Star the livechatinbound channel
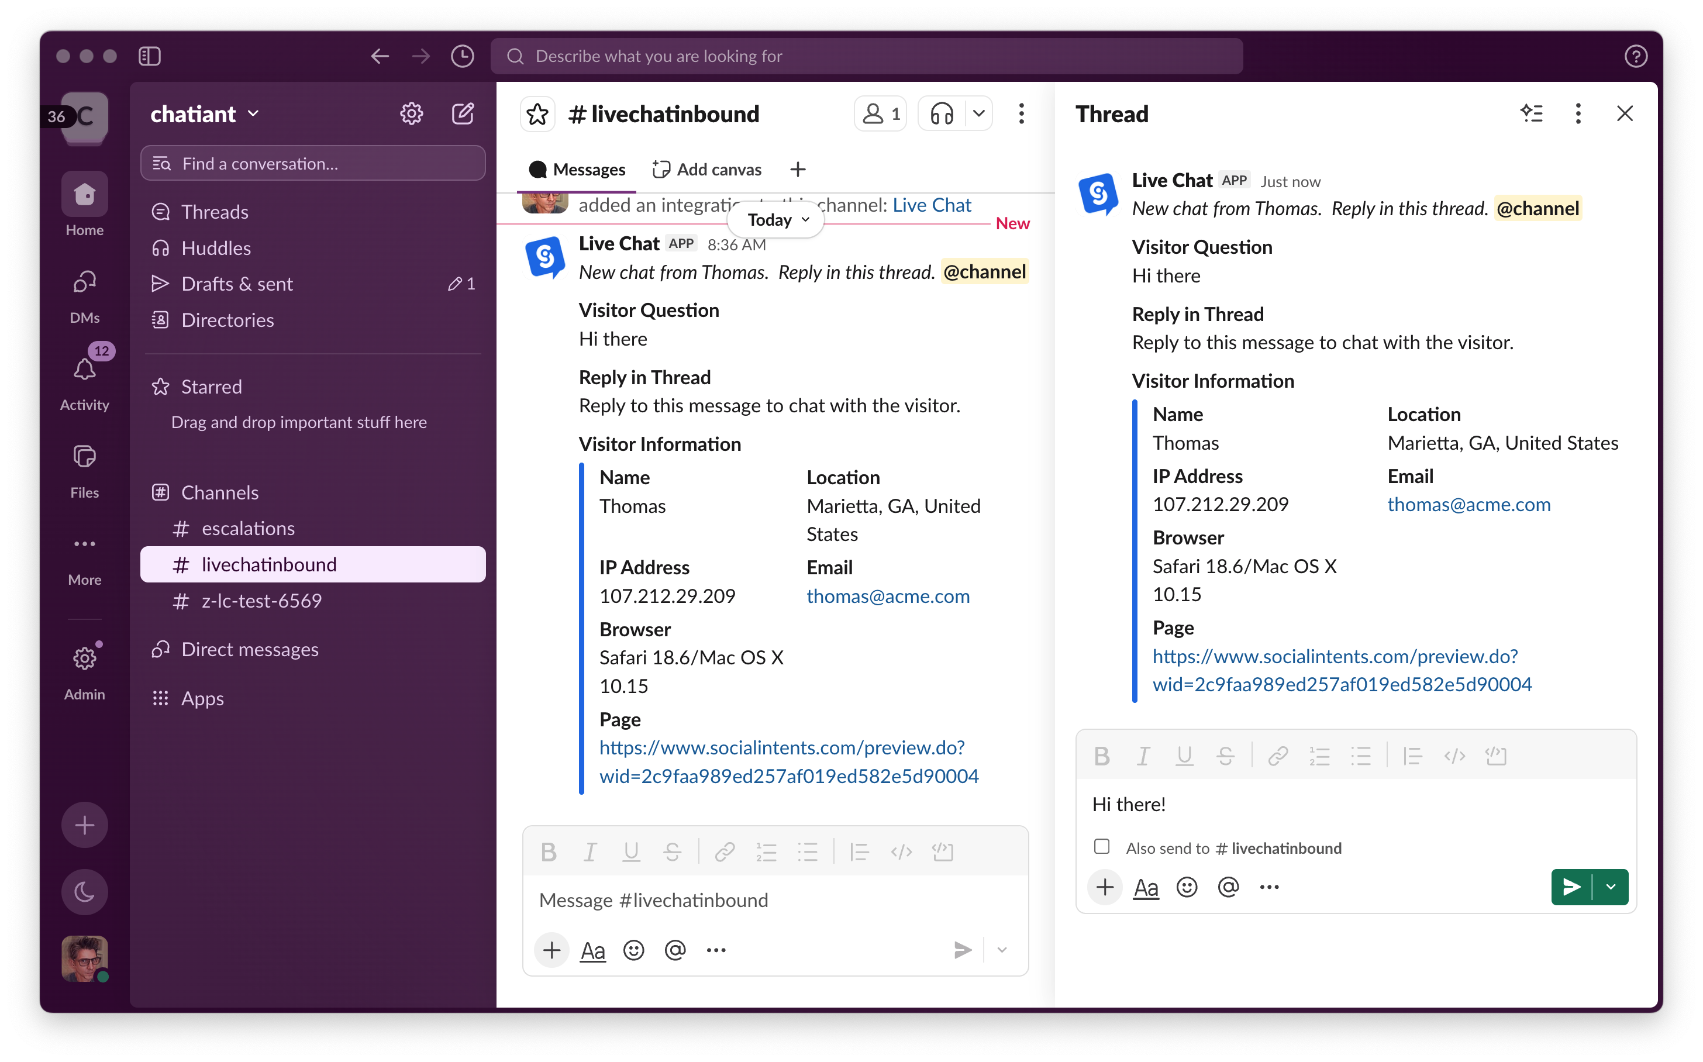 click(x=537, y=114)
